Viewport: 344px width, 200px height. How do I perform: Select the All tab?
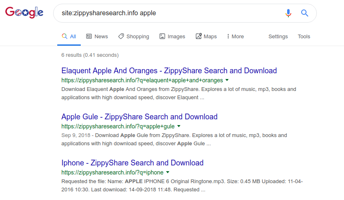tap(69, 36)
